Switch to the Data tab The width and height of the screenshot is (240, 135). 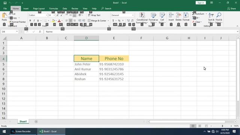tap(65, 9)
